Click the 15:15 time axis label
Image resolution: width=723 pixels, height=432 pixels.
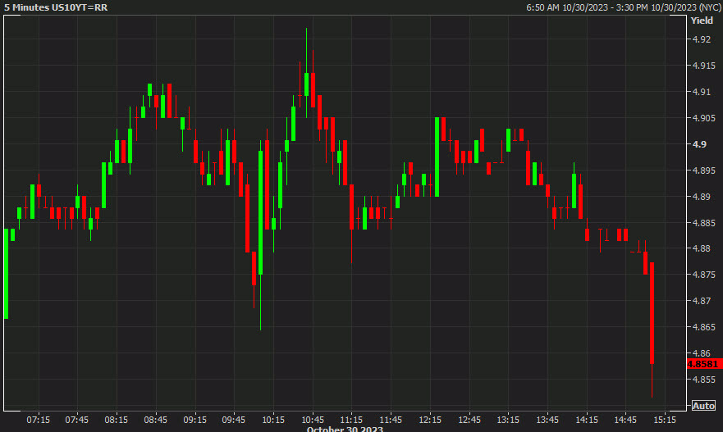pyautogui.click(x=665, y=420)
